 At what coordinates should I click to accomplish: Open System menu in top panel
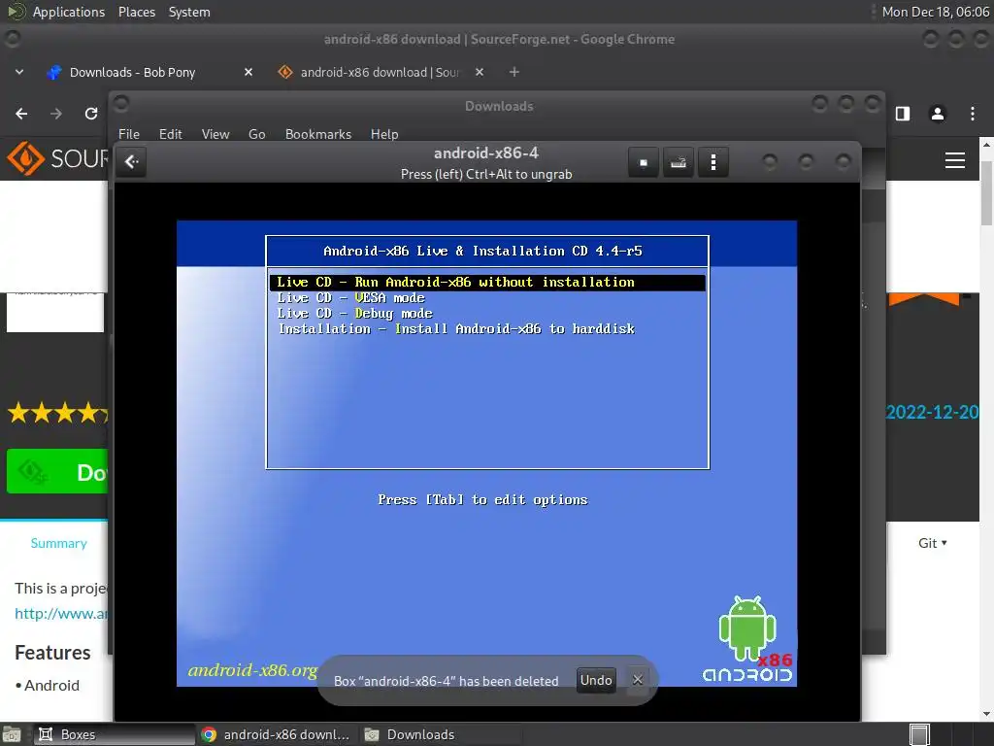pos(189,12)
